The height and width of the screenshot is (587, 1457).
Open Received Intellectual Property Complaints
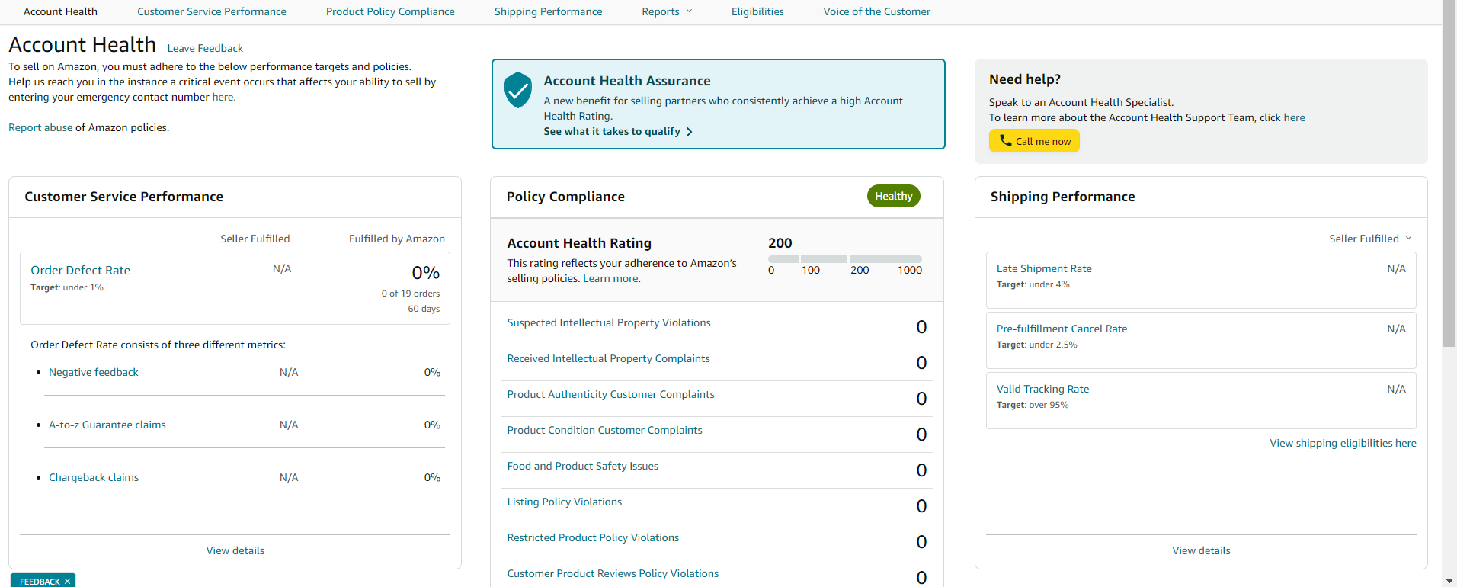[x=609, y=358]
